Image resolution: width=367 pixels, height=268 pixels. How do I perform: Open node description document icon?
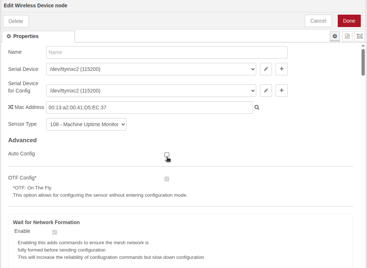(x=347, y=36)
